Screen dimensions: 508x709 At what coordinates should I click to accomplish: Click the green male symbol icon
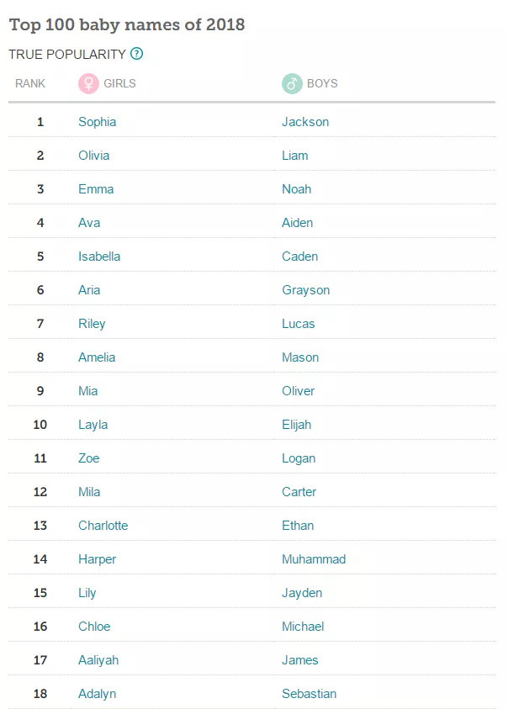click(292, 83)
